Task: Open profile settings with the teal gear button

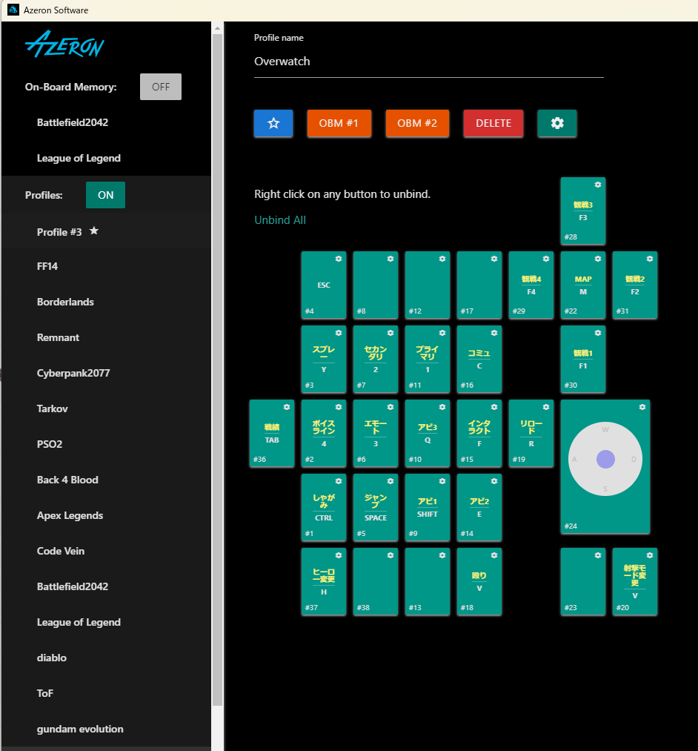Action: (x=556, y=123)
